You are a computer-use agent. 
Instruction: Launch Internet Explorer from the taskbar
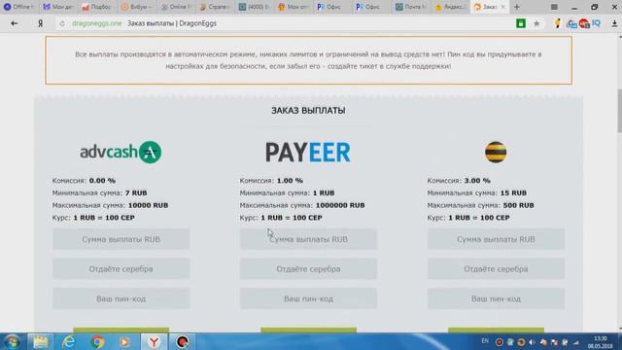pos(69,341)
